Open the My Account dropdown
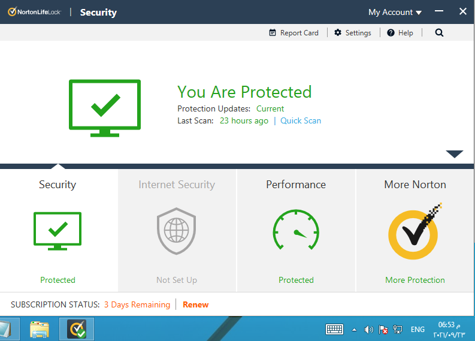The height and width of the screenshot is (341, 475). [395, 12]
